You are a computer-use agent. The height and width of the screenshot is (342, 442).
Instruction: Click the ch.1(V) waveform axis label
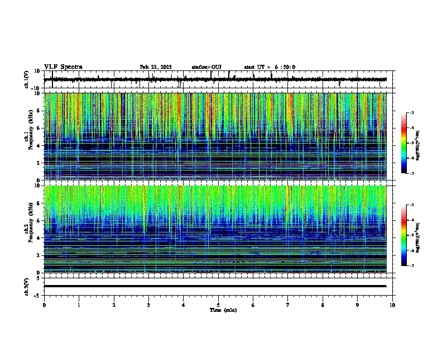coord(27,79)
